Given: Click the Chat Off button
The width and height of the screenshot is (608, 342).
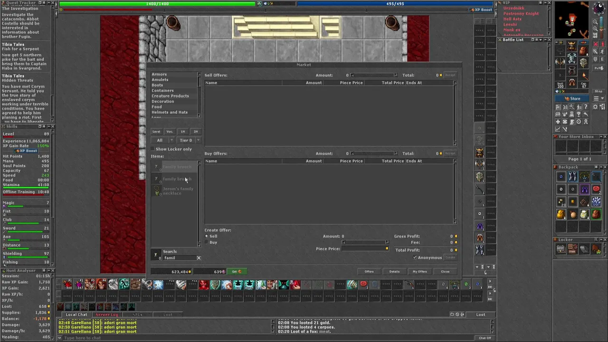Looking at the screenshot, I should pyautogui.click(x=485, y=338).
